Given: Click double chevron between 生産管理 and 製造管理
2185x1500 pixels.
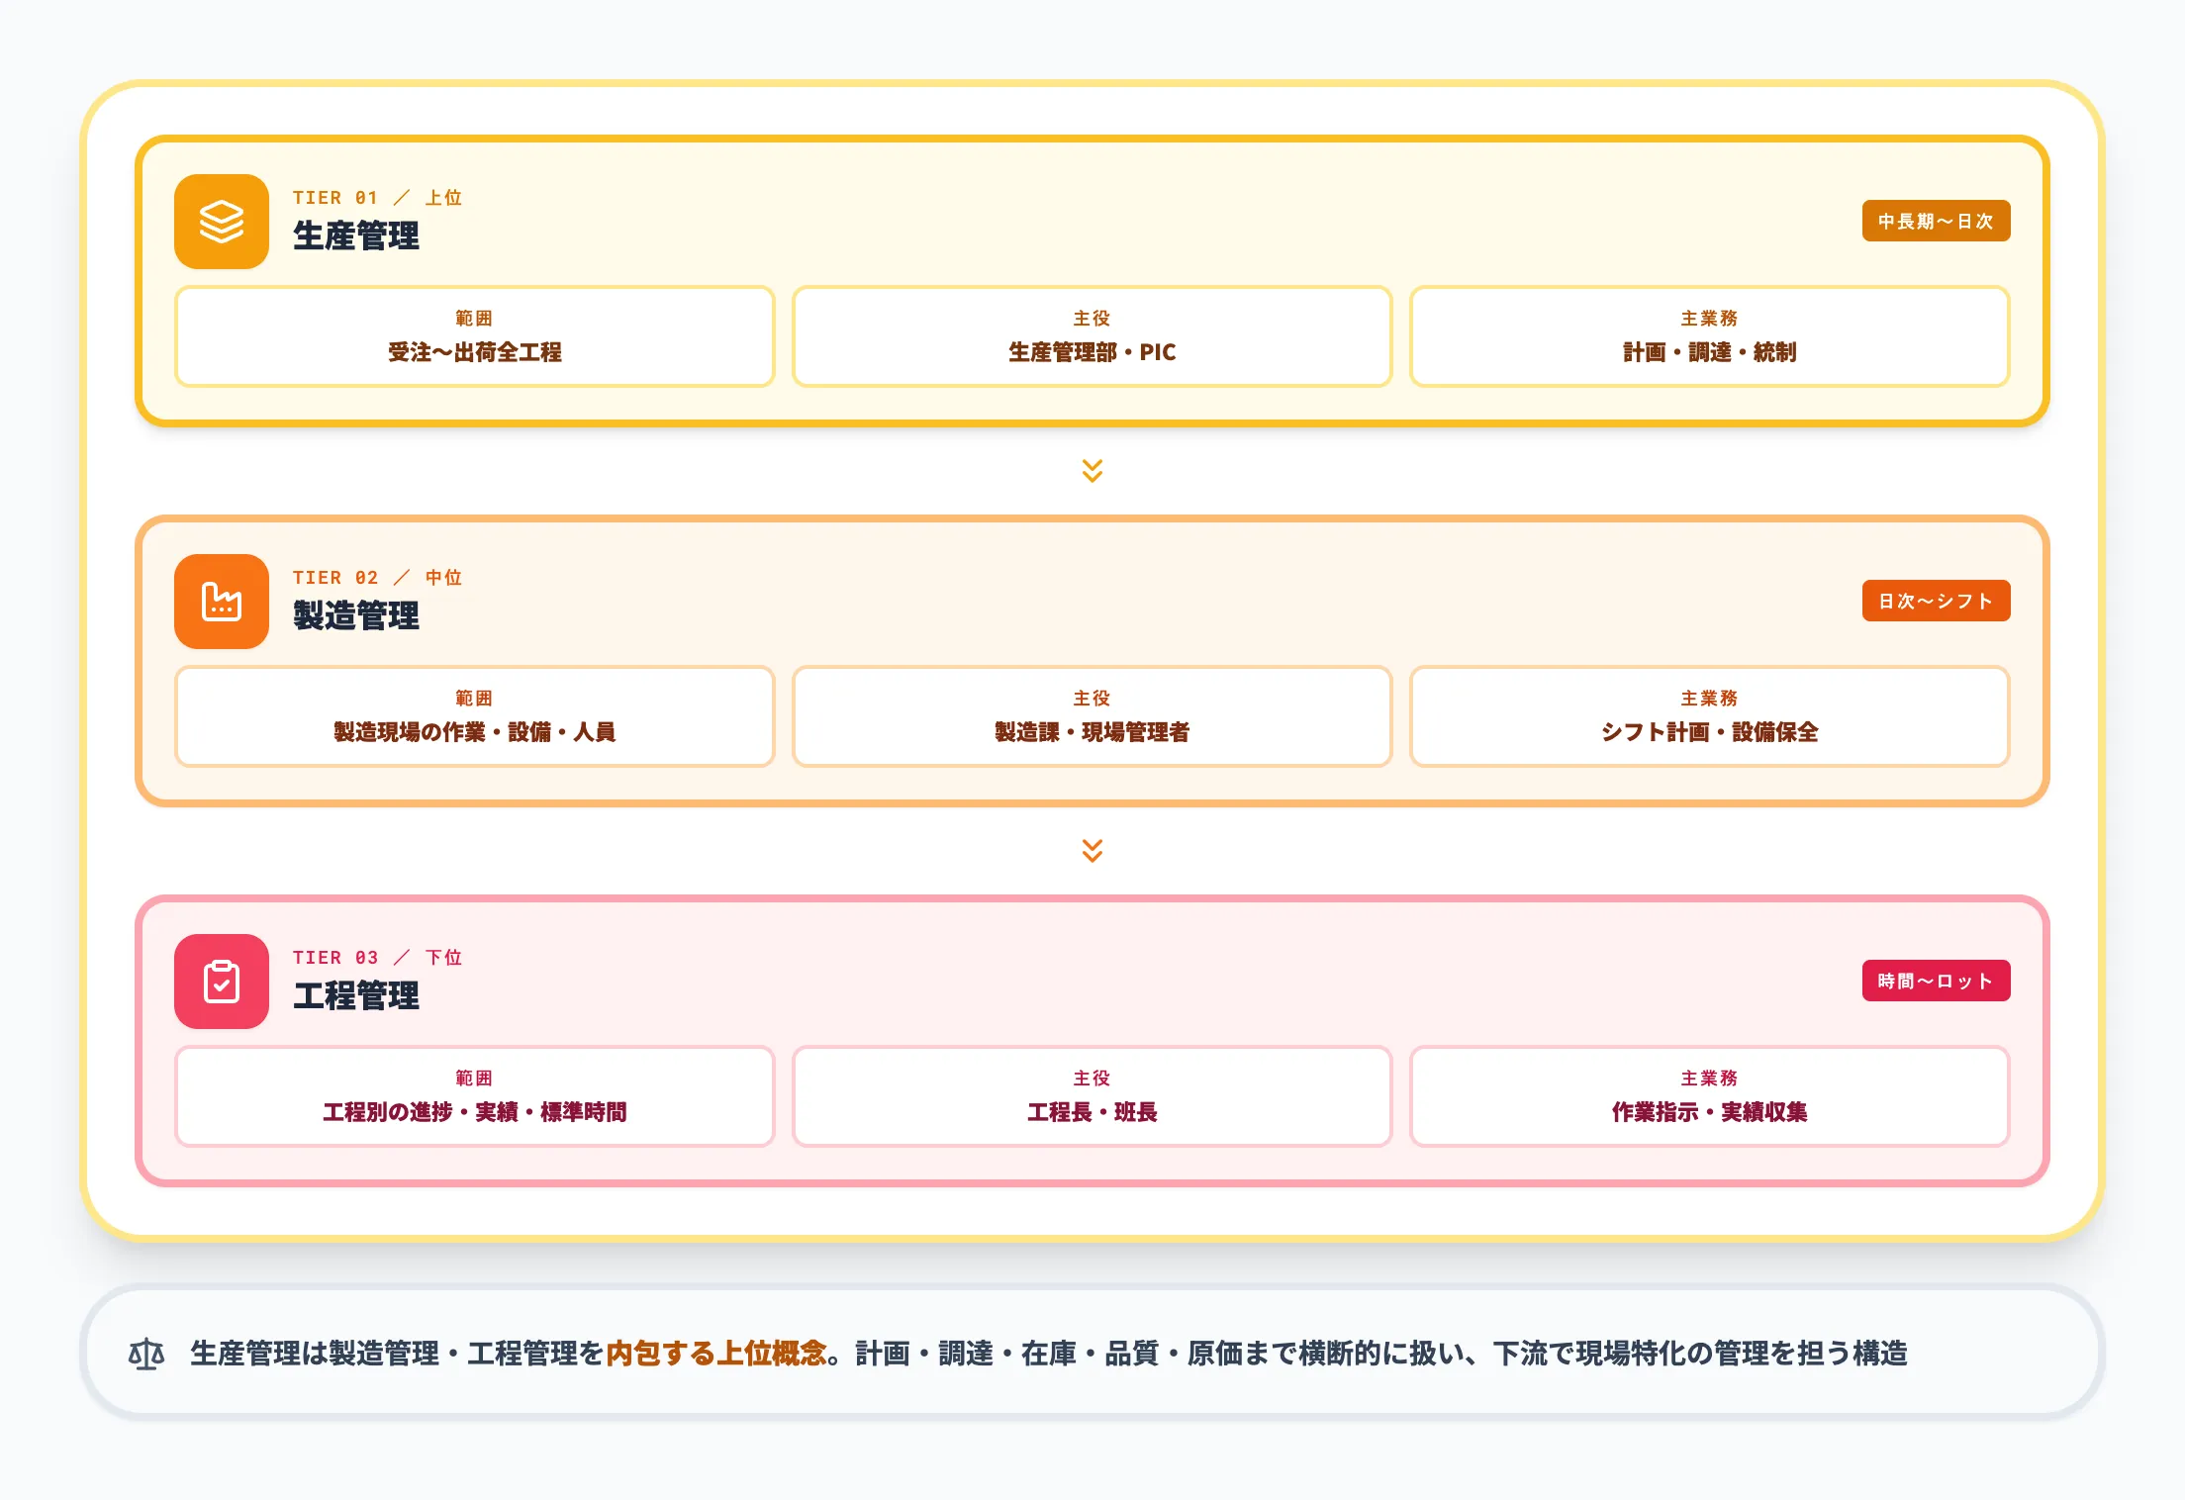Looking at the screenshot, I should tap(1092, 471).
